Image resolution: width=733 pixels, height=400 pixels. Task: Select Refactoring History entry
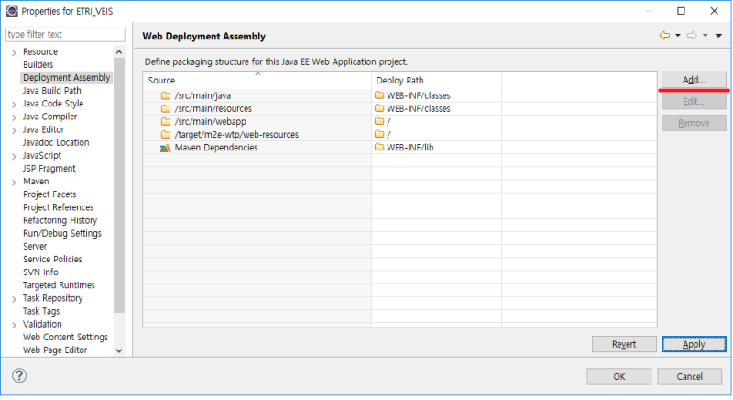(x=60, y=220)
